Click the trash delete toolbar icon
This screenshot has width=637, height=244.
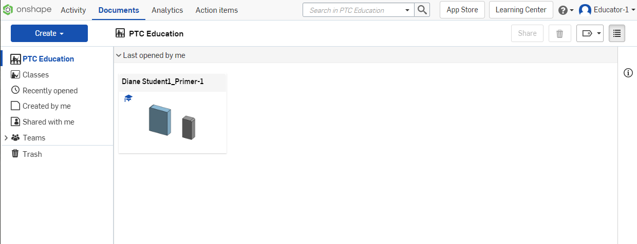click(x=560, y=33)
